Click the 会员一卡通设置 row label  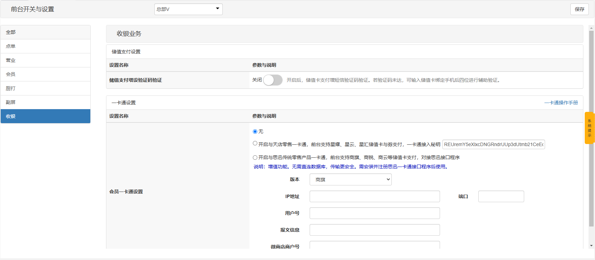tap(126, 192)
